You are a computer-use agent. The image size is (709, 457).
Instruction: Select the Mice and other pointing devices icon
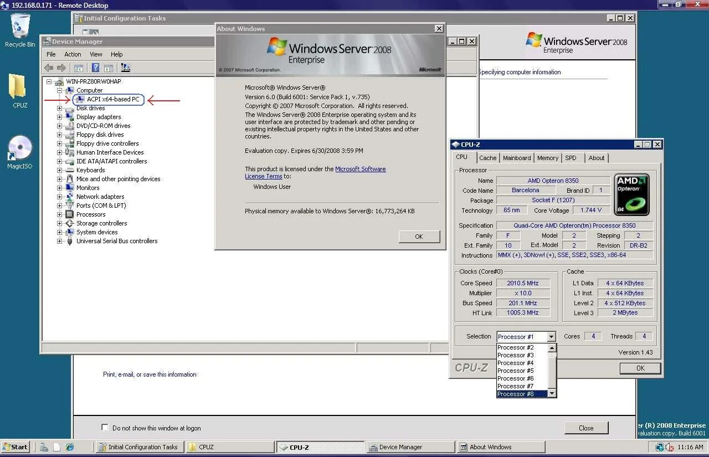(70, 179)
